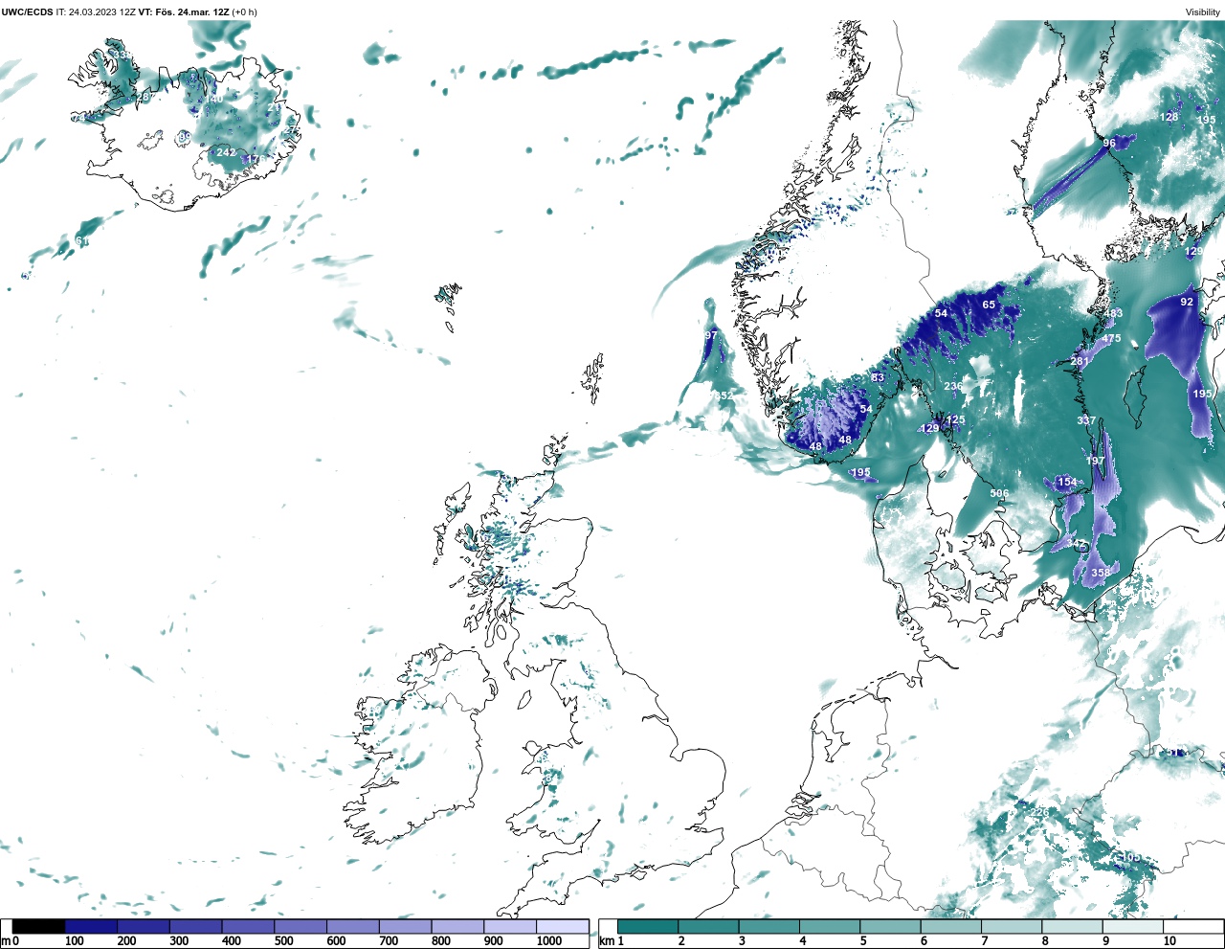Click the 'UWC/ECDS' header label
Screen dimensions: 1225x949
(27, 12)
